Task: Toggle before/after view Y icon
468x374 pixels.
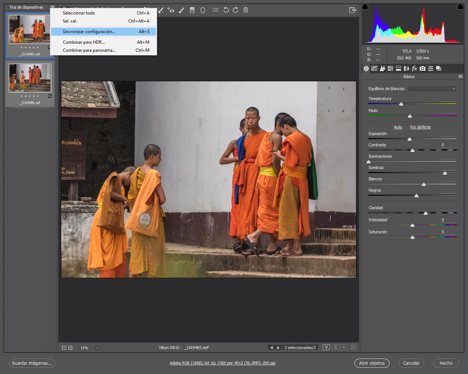Action: coord(326,348)
